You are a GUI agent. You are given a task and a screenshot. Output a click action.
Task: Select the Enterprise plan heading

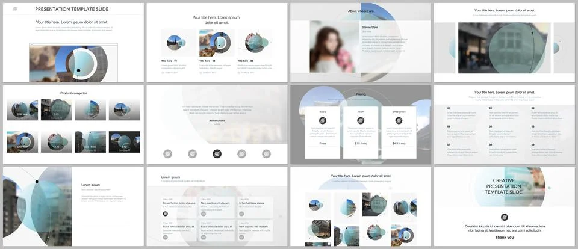pyautogui.click(x=399, y=112)
